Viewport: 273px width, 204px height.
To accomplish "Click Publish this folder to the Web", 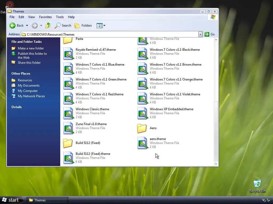I will pos(32,56).
